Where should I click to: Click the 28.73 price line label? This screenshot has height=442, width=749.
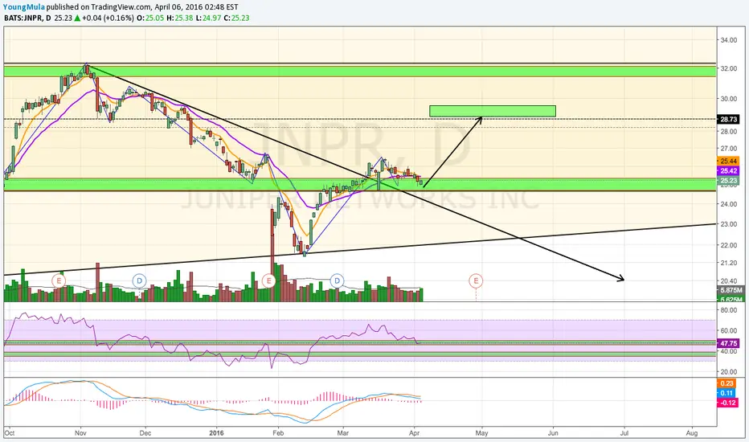click(x=728, y=120)
